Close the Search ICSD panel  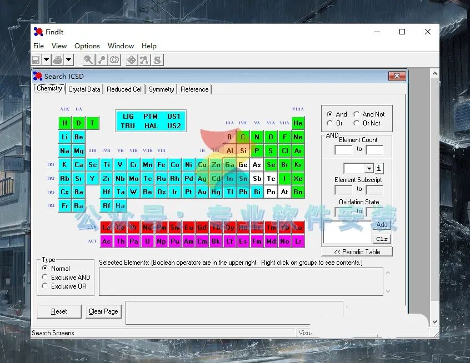pos(397,76)
